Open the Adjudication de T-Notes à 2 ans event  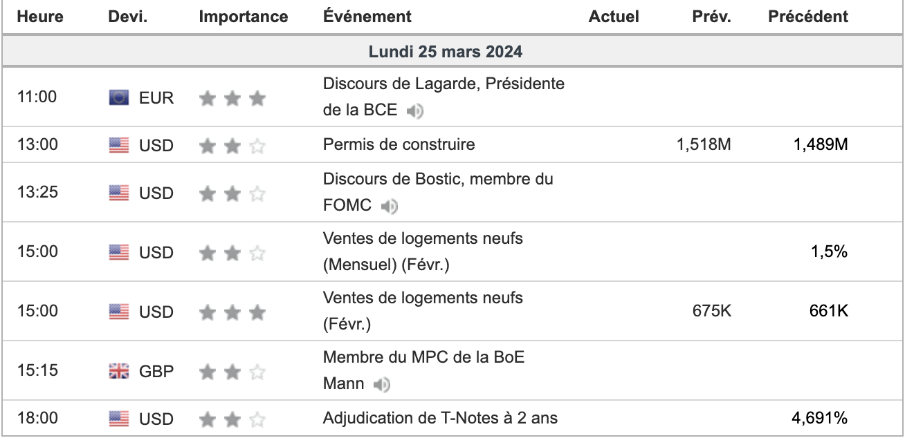point(441,418)
